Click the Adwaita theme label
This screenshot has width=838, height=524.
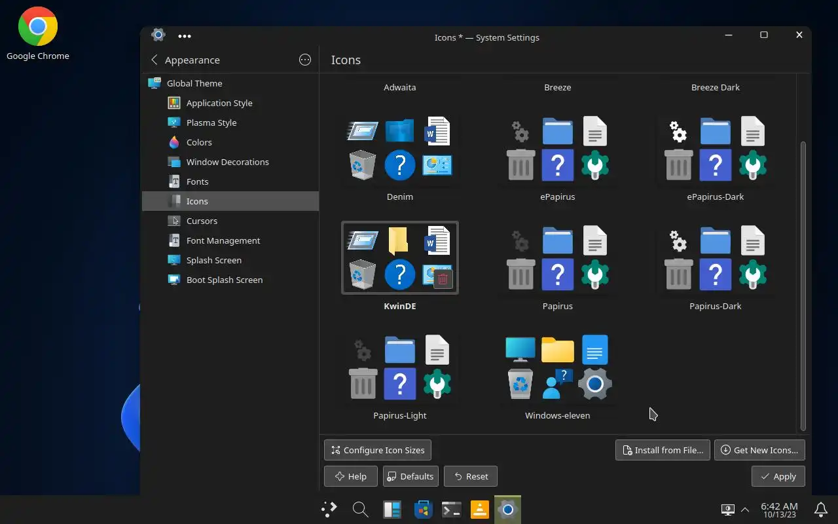point(400,87)
